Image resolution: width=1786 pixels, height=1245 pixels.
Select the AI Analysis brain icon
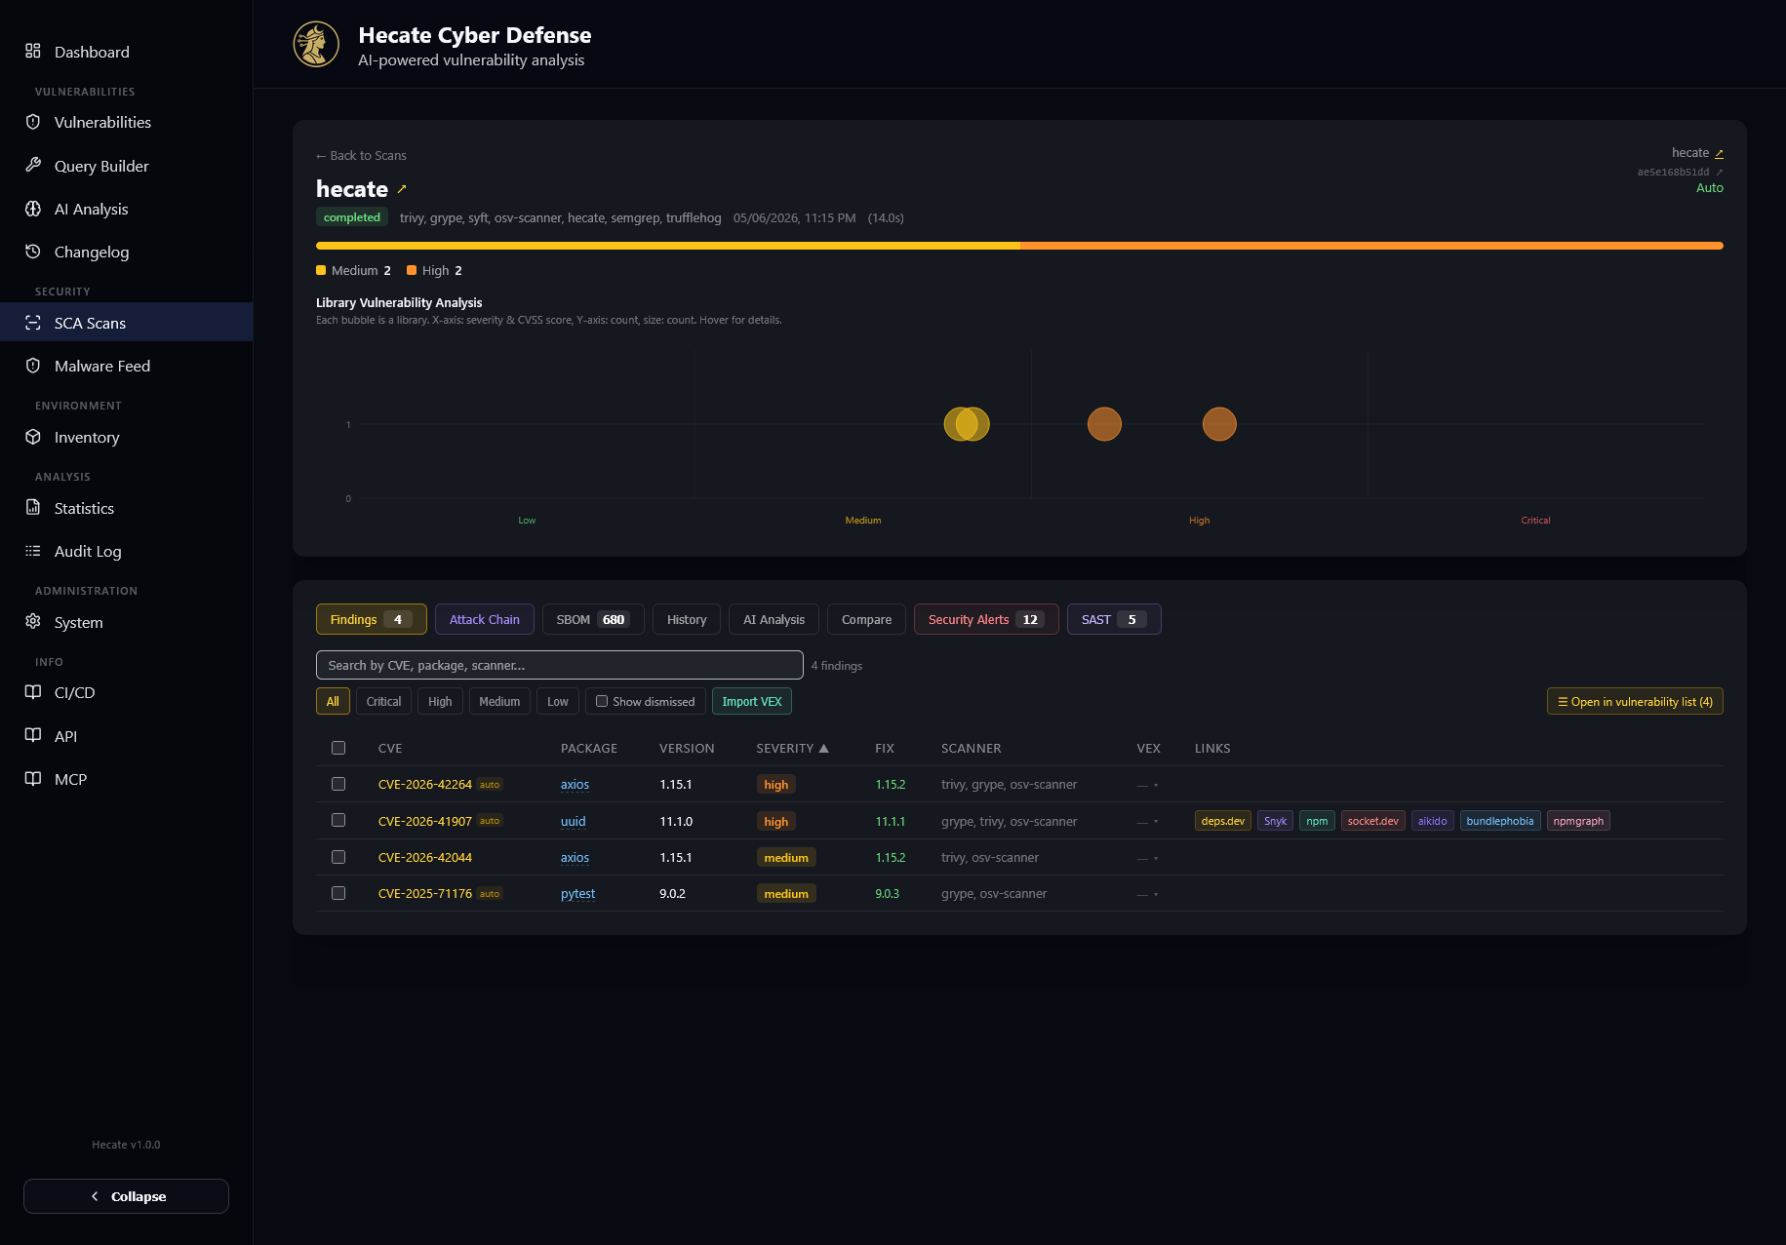(x=33, y=209)
